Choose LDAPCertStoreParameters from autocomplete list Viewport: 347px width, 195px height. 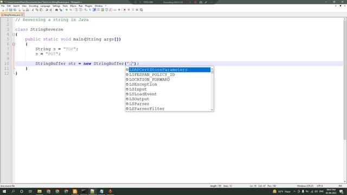[170, 70]
